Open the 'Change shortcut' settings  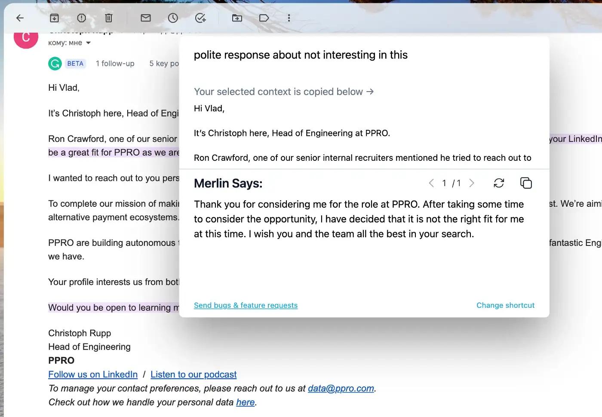pyautogui.click(x=505, y=305)
